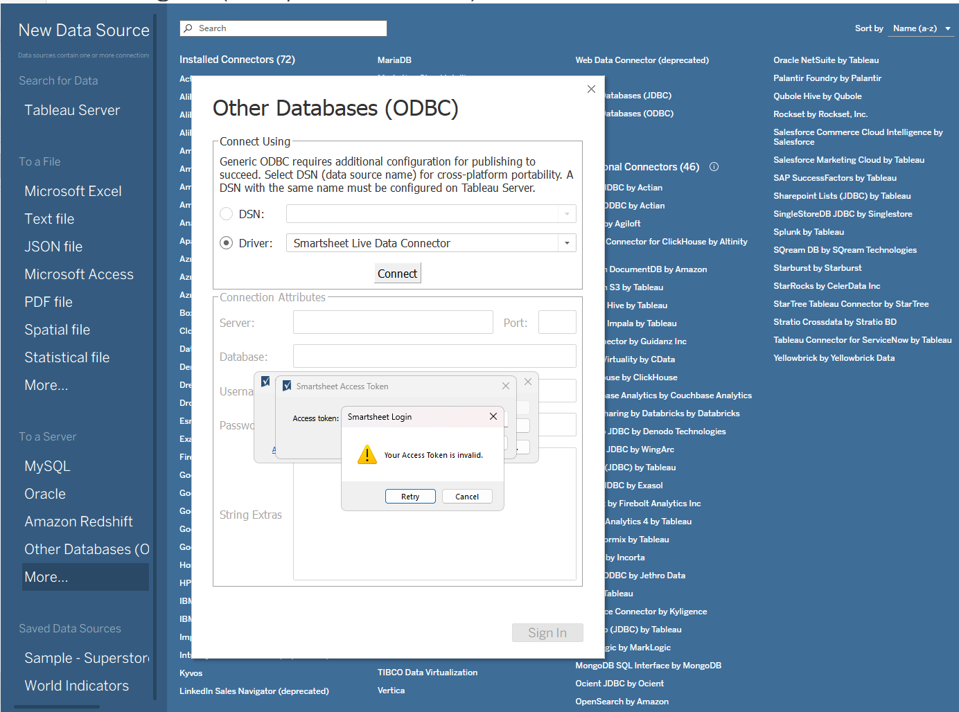
Task: Click the sidebar horizontal scrollbar
Action: (57, 707)
